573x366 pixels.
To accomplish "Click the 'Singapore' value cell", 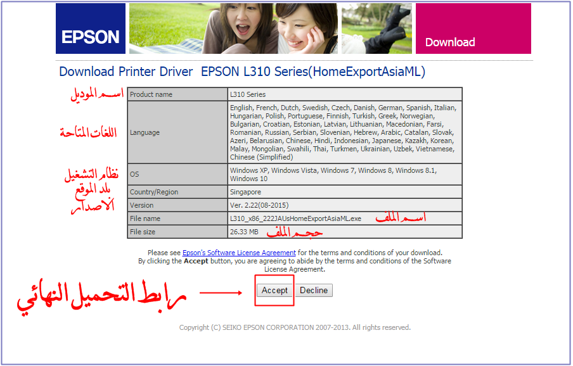I will click(x=345, y=192).
